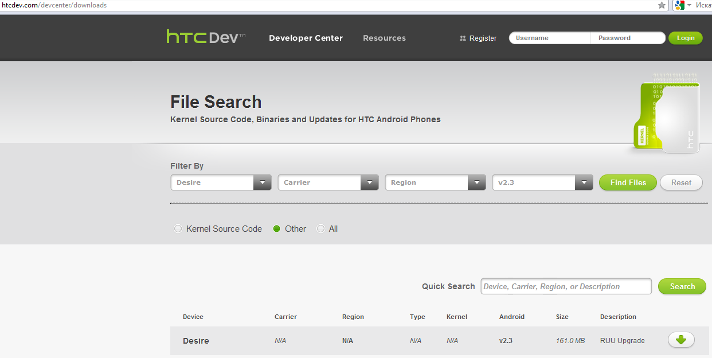The image size is (712, 358).
Task: Focus the Username field
Action: [550, 38]
